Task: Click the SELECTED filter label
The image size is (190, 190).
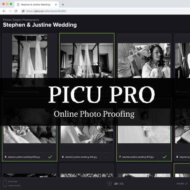Action: (13, 182)
